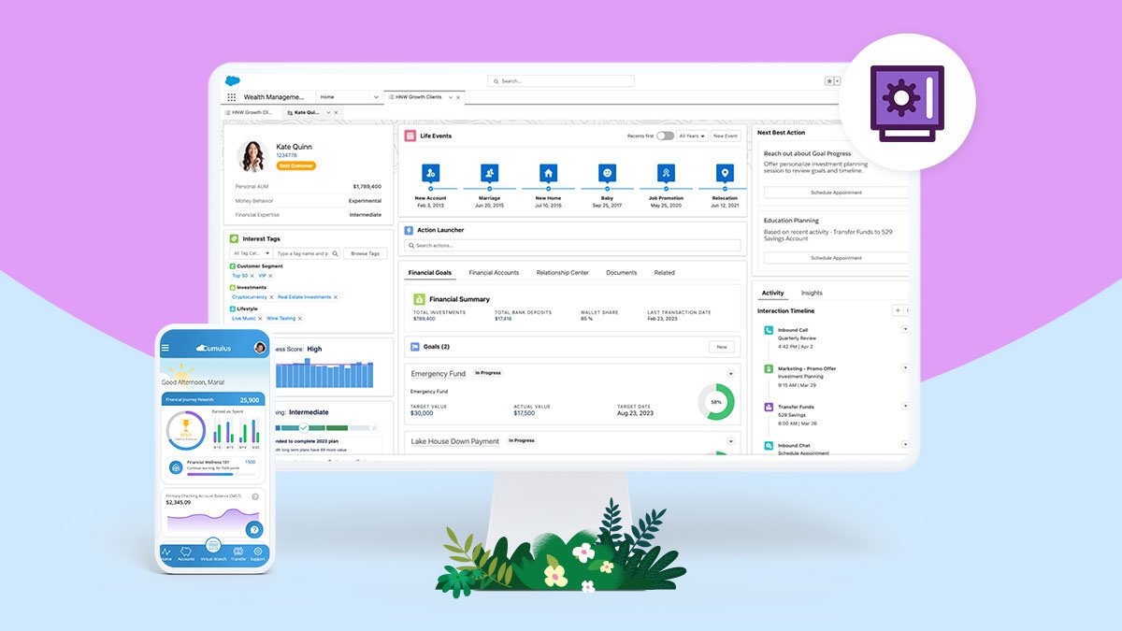Click the New Event button
Image resolution: width=1122 pixels, height=631 pixels.
click(x=725, y=136)
